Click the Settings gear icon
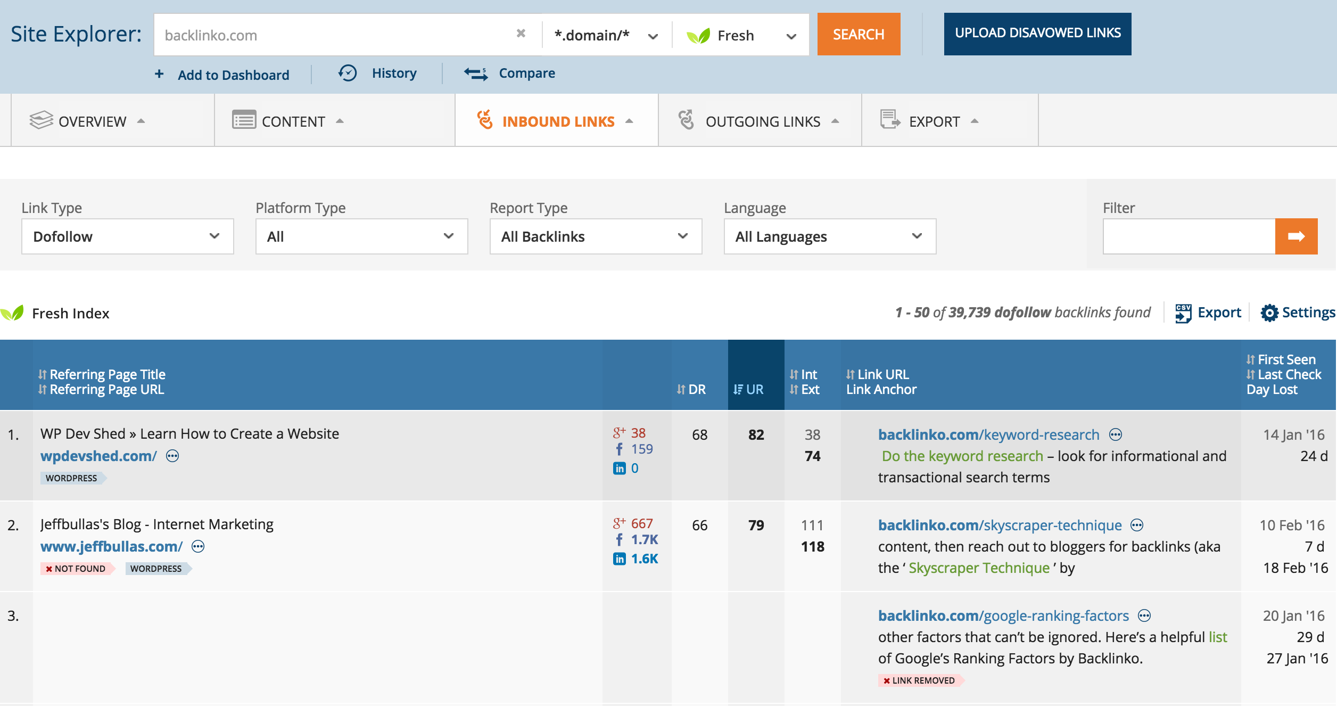The width and height of the screenshot is (1337, 706). (1269, 313)
